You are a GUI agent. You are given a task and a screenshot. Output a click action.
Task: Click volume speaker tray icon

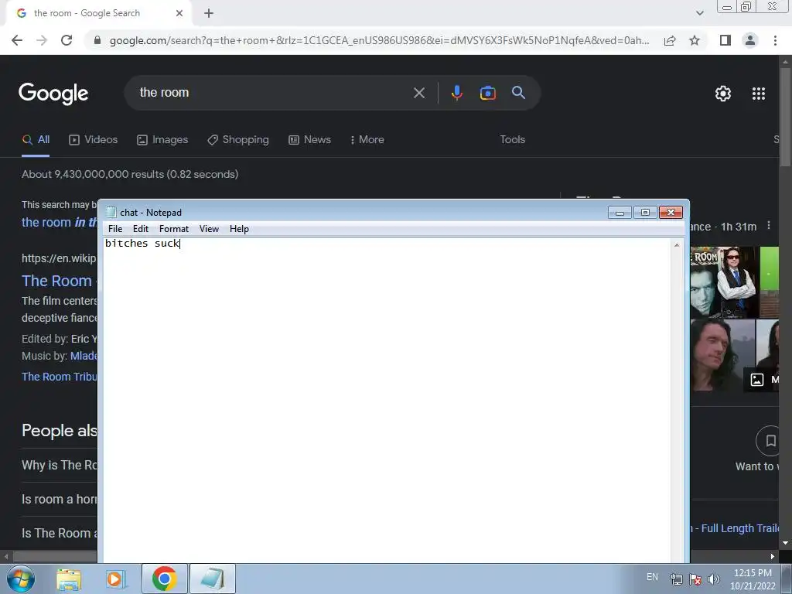(713, 579)
